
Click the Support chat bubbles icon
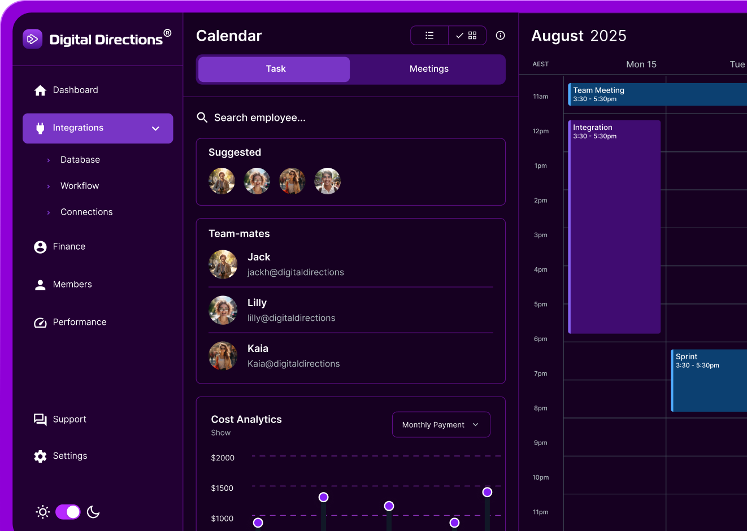tap(40, 419)
